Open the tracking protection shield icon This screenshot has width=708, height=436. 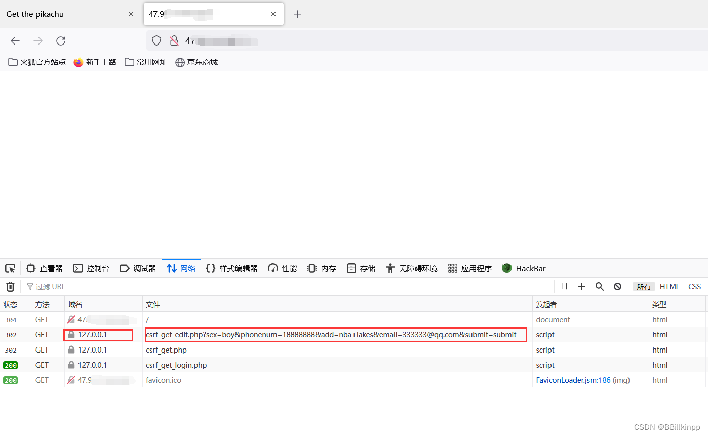(x=156, y=41)
